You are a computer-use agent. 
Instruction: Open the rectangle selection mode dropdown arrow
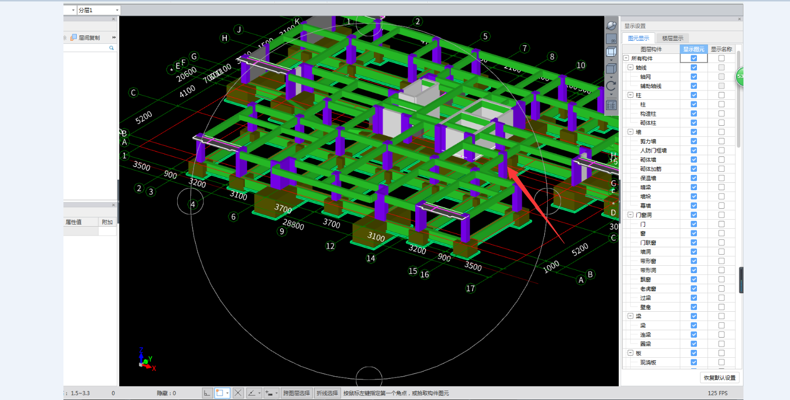coord(227,393)
